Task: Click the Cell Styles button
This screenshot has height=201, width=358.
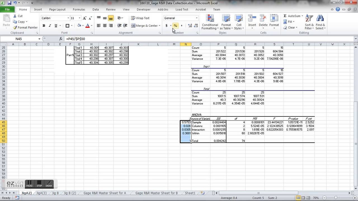Action: [239, 22]
